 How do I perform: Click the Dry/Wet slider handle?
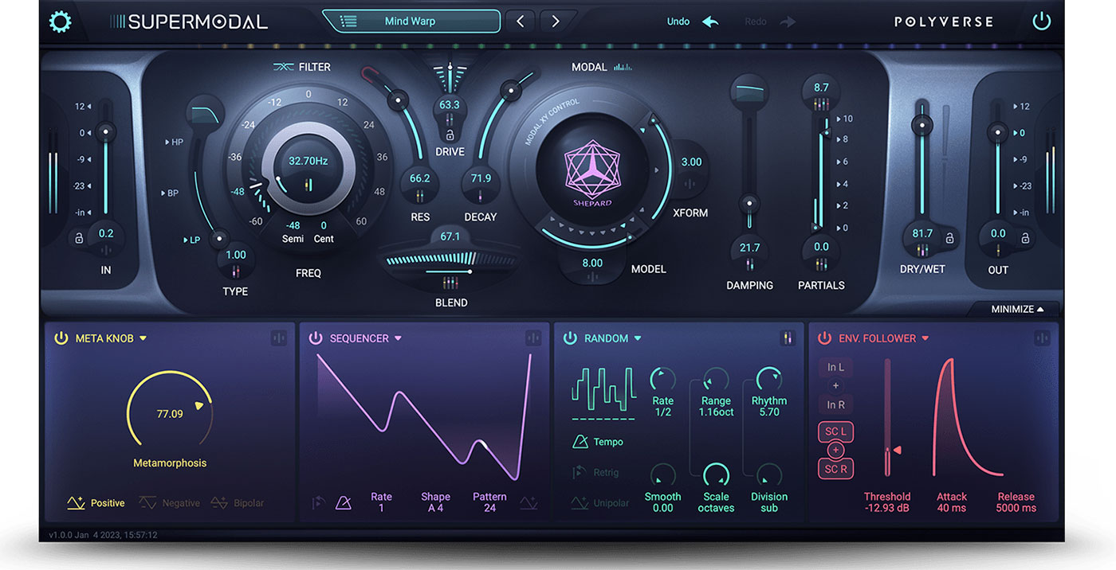(x=922, y=125)
